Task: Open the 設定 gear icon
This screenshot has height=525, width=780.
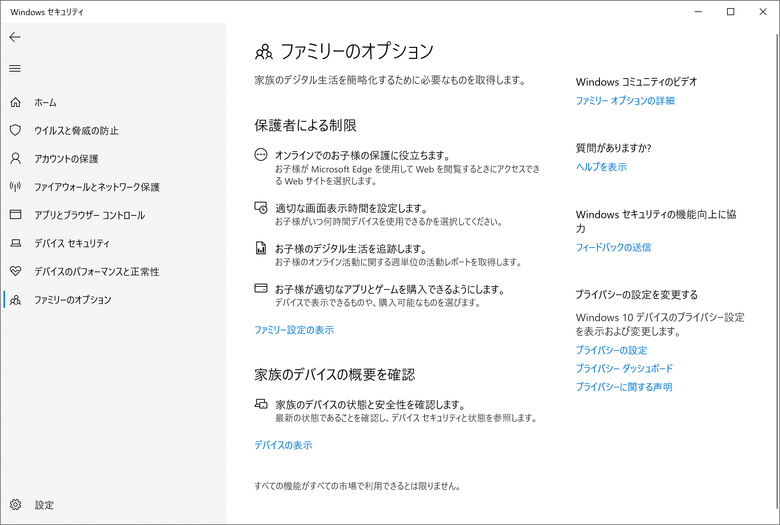Action: tap(15, 505)
